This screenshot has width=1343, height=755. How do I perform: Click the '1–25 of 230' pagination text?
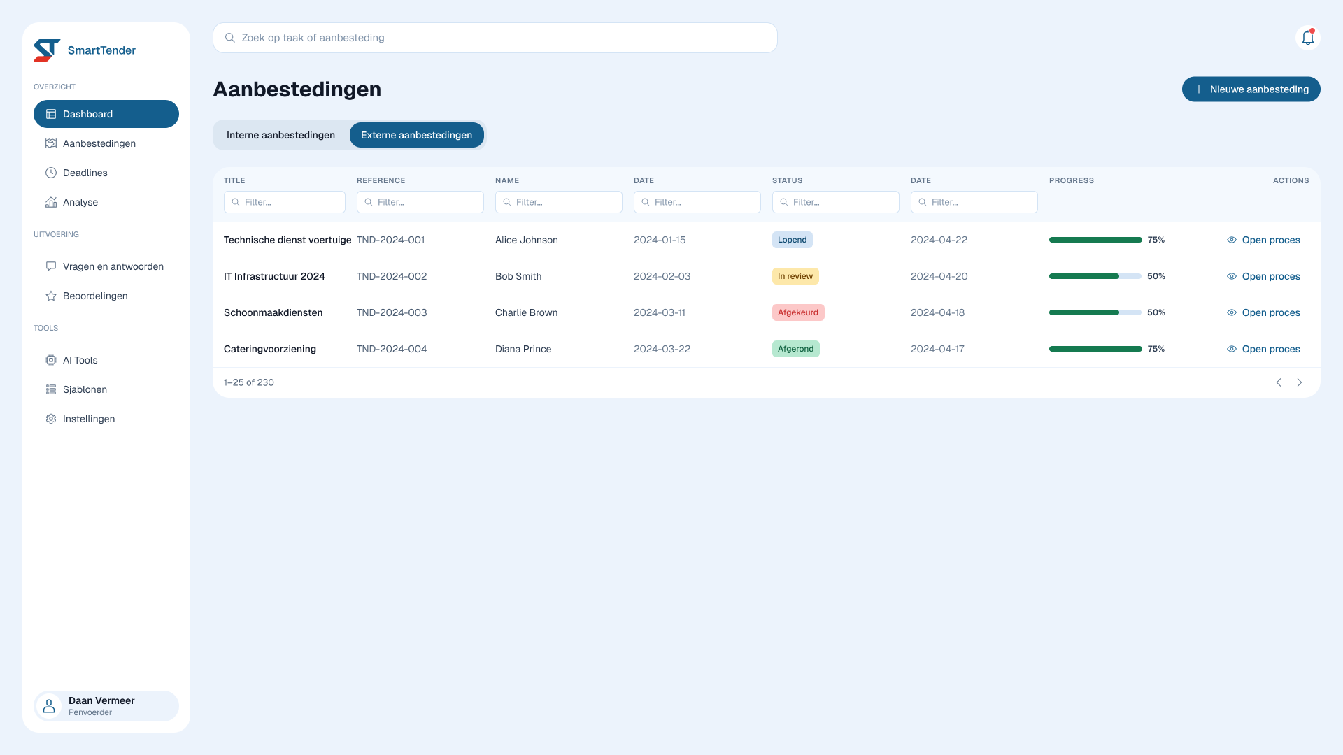(x=249, y=382)
